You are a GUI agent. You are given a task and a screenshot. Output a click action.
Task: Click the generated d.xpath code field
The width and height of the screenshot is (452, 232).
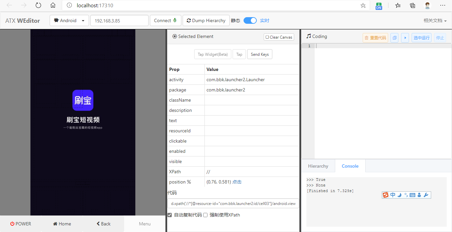tap(233, 204)
